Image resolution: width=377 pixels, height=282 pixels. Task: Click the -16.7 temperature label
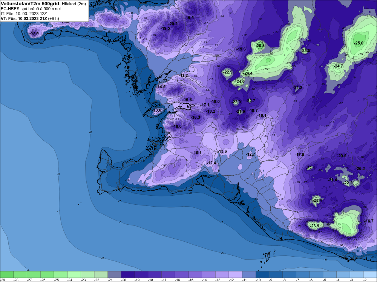(x=369, y=221)
